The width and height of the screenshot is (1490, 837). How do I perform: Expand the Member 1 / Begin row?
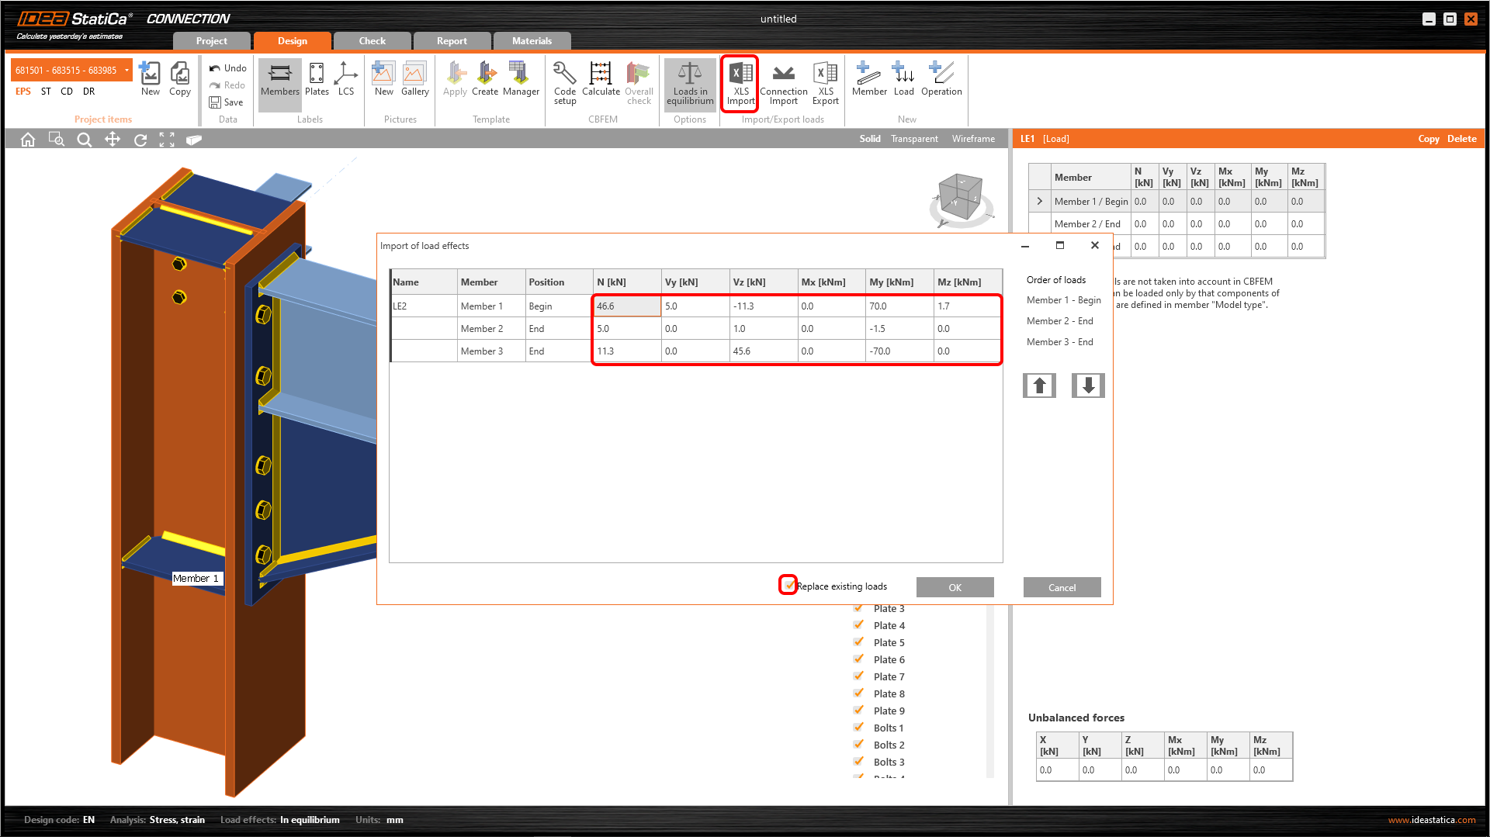tap(1039, 202)
